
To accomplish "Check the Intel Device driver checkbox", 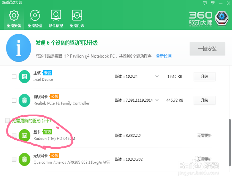I will 14,77.
